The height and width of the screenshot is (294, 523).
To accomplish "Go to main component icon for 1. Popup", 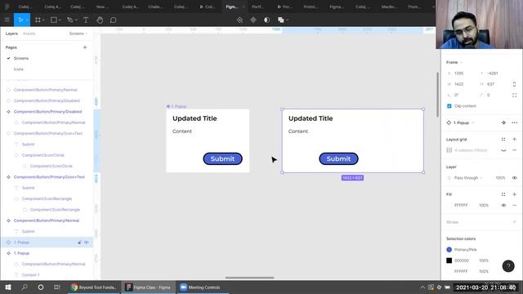I will click(x=503, y=122).
